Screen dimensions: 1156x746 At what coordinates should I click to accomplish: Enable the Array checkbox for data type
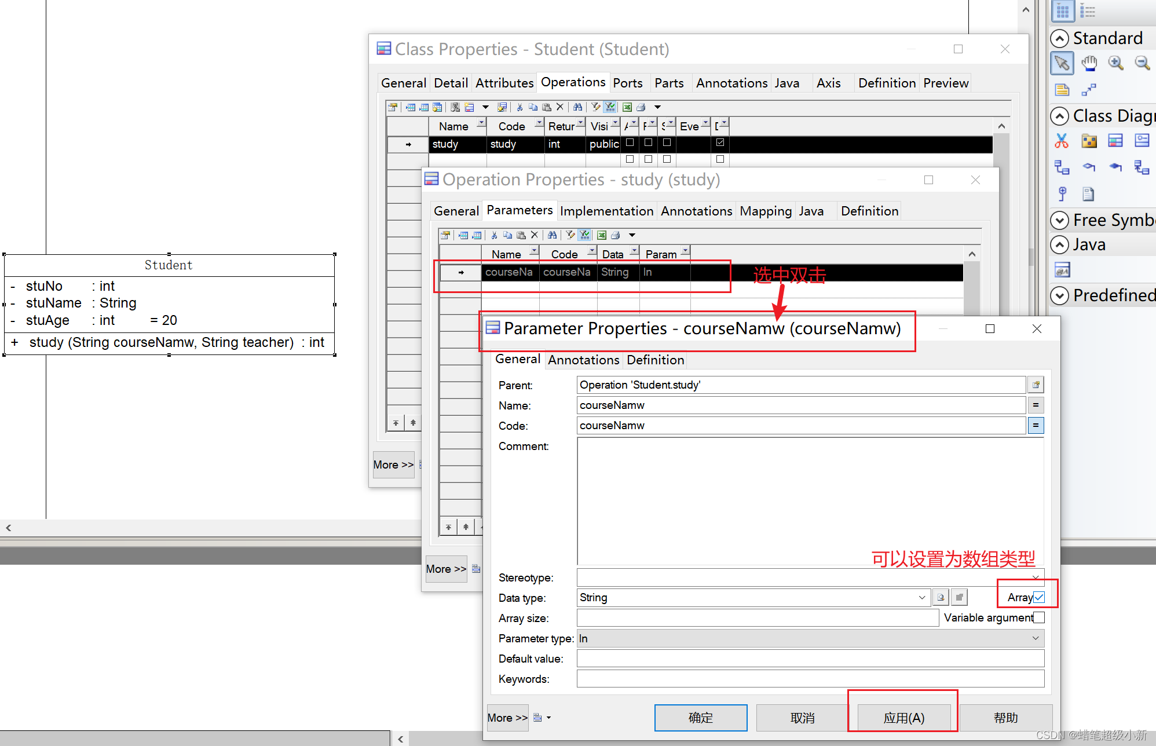[x=1038, y=597]
